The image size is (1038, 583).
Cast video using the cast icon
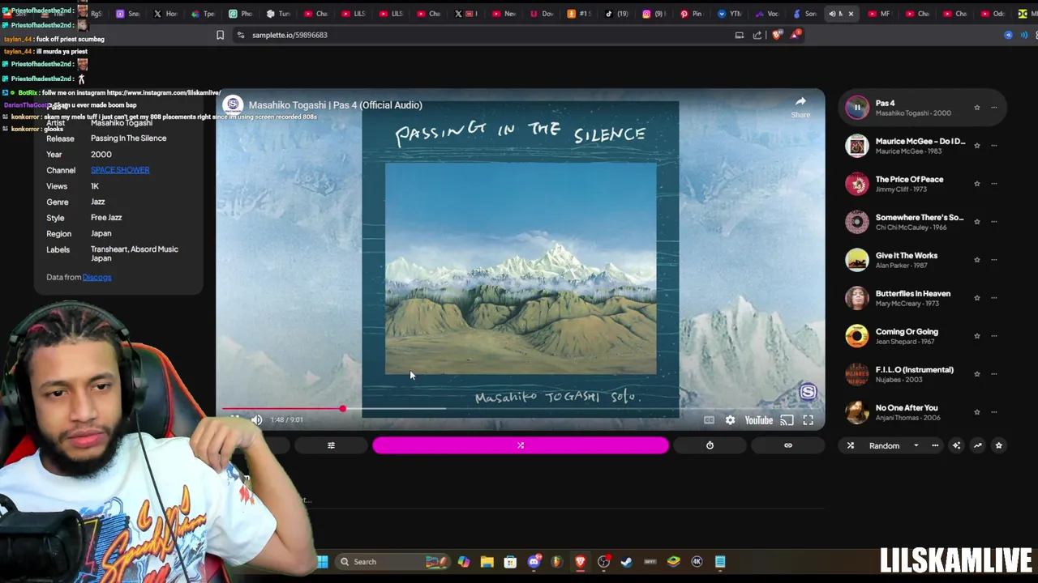[x=787, y=419]
